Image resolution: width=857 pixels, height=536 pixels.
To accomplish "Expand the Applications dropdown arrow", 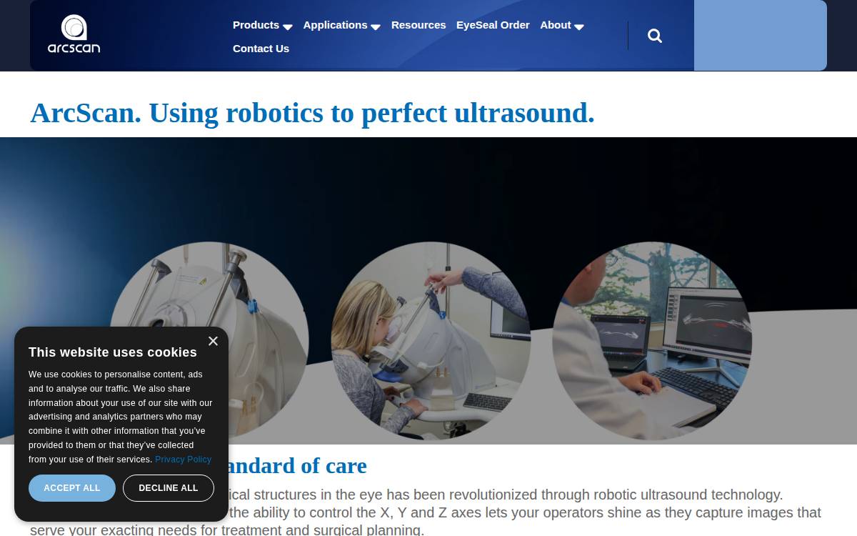I will (x=376, y=26).
